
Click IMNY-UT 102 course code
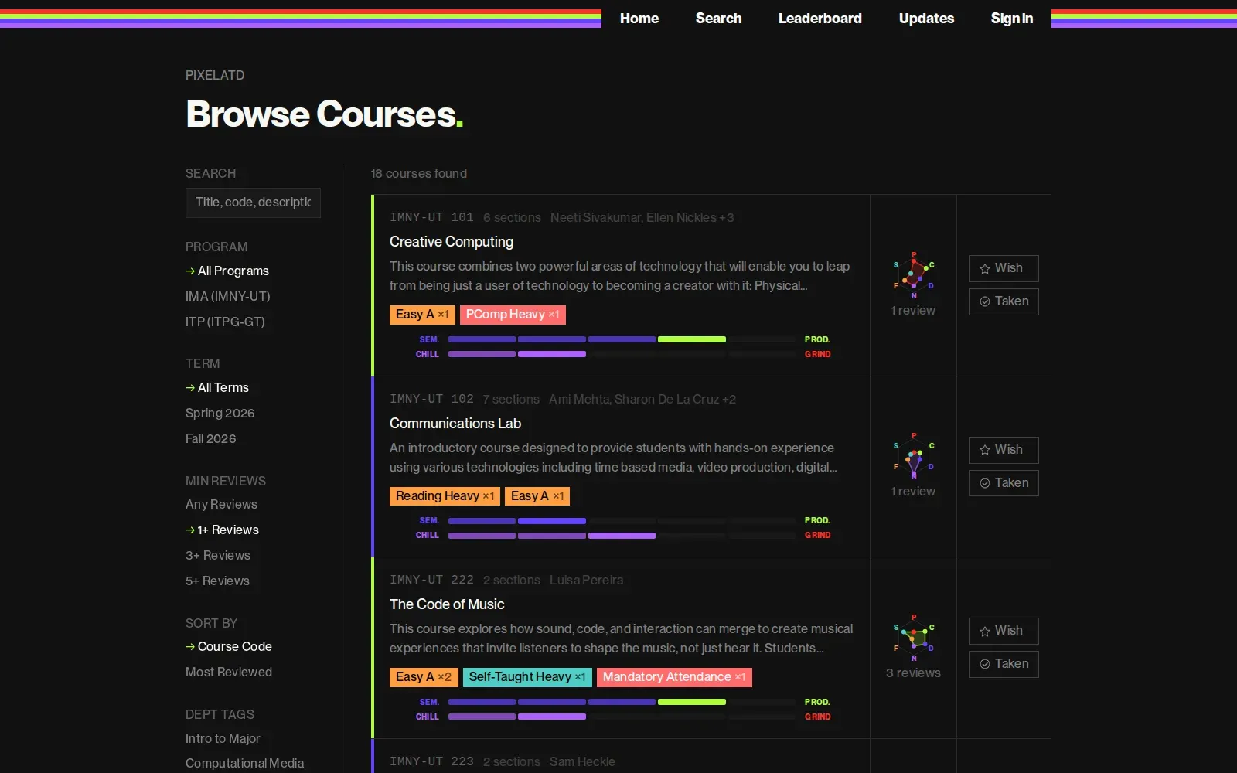431,399
